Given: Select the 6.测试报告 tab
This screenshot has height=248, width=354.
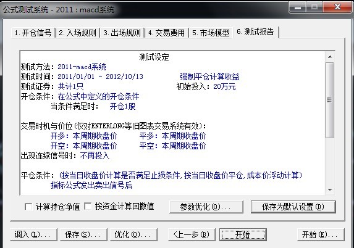Looking at the screenshot, I should click(x=256, y=32).
